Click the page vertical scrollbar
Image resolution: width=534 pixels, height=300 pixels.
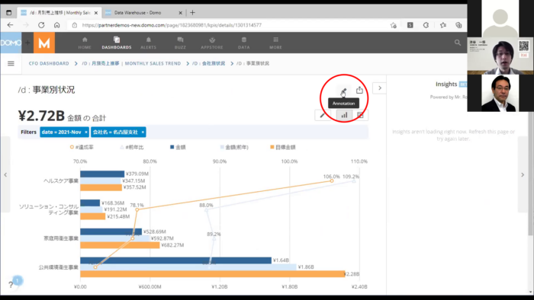[531, 174]
